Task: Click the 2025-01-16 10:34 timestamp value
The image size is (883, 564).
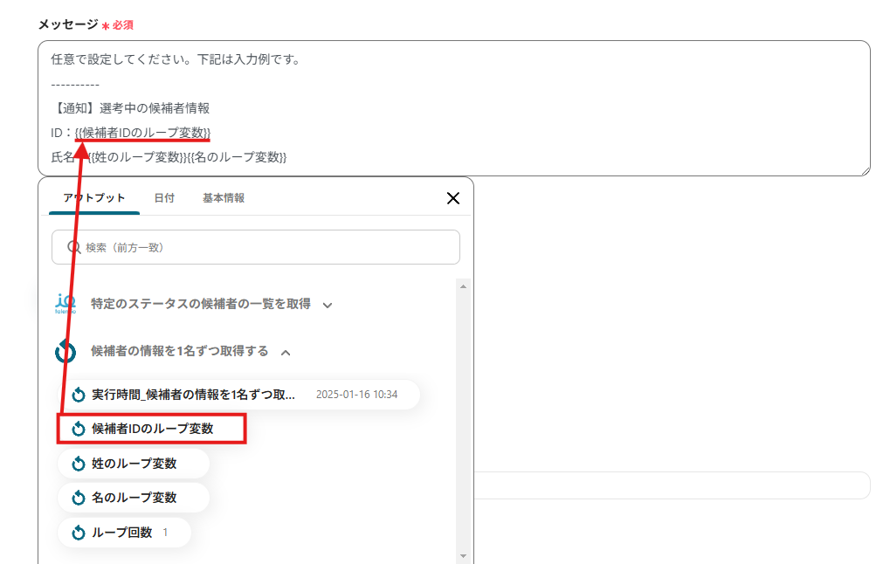Action: click(x=357, y=395)
